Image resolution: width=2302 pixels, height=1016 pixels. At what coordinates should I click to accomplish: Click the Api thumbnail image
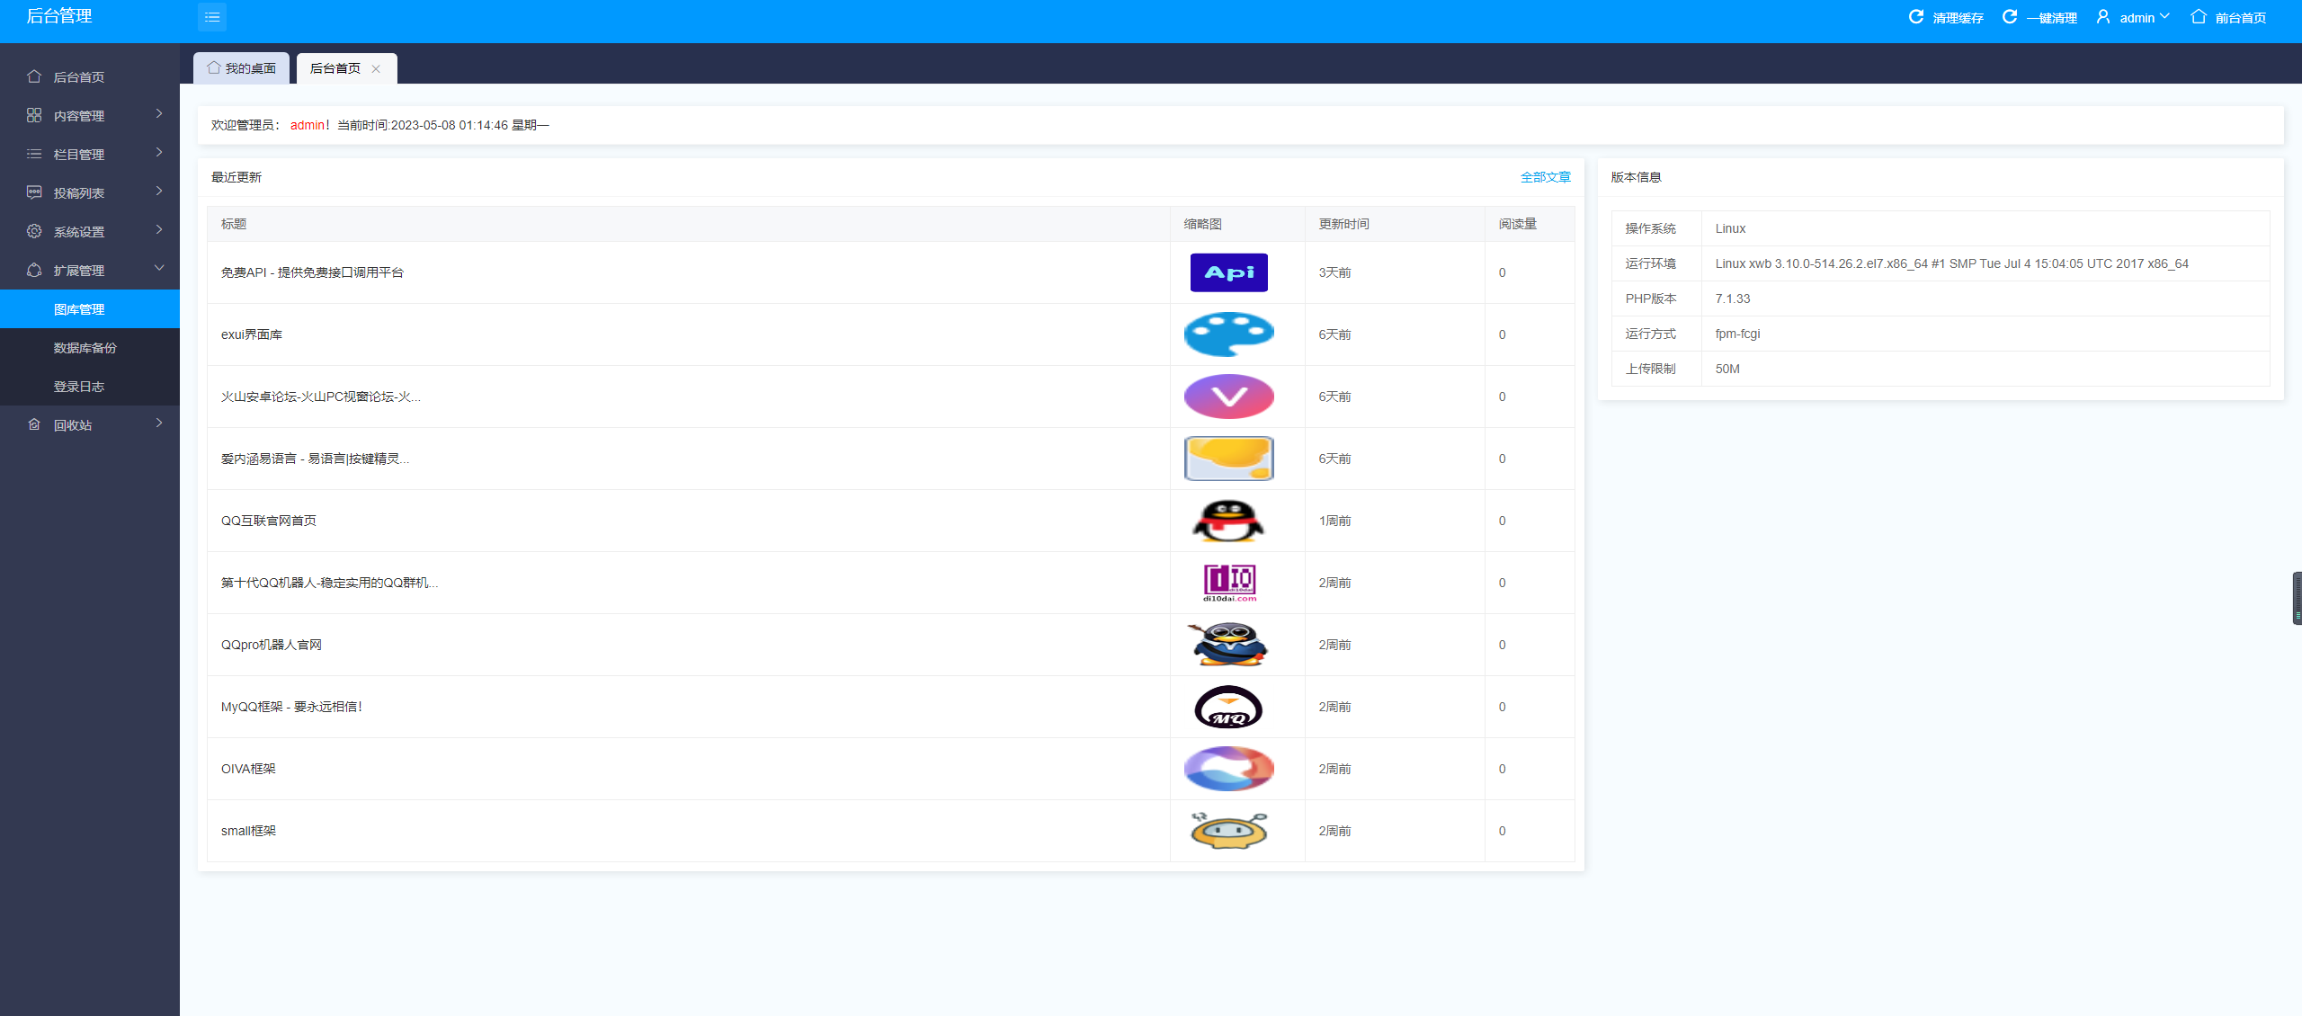coord(1229,272)
